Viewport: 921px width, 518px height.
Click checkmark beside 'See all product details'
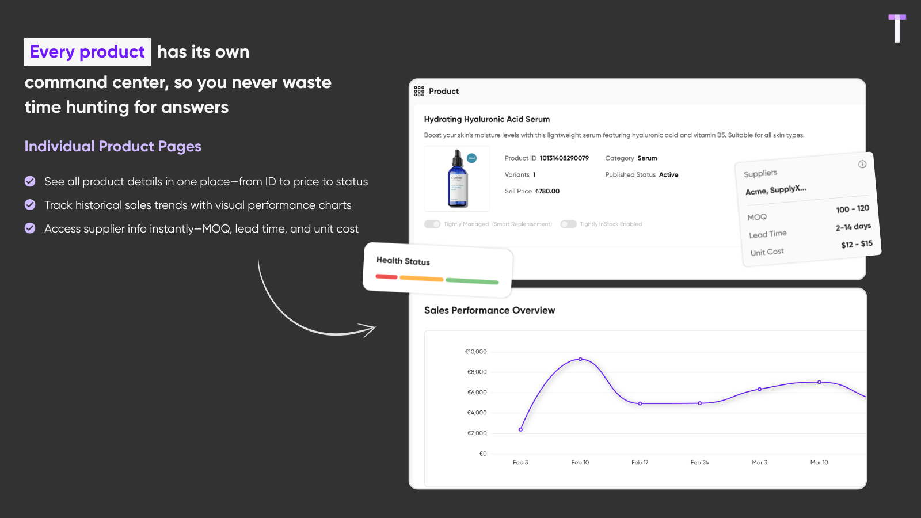[30, 181]
